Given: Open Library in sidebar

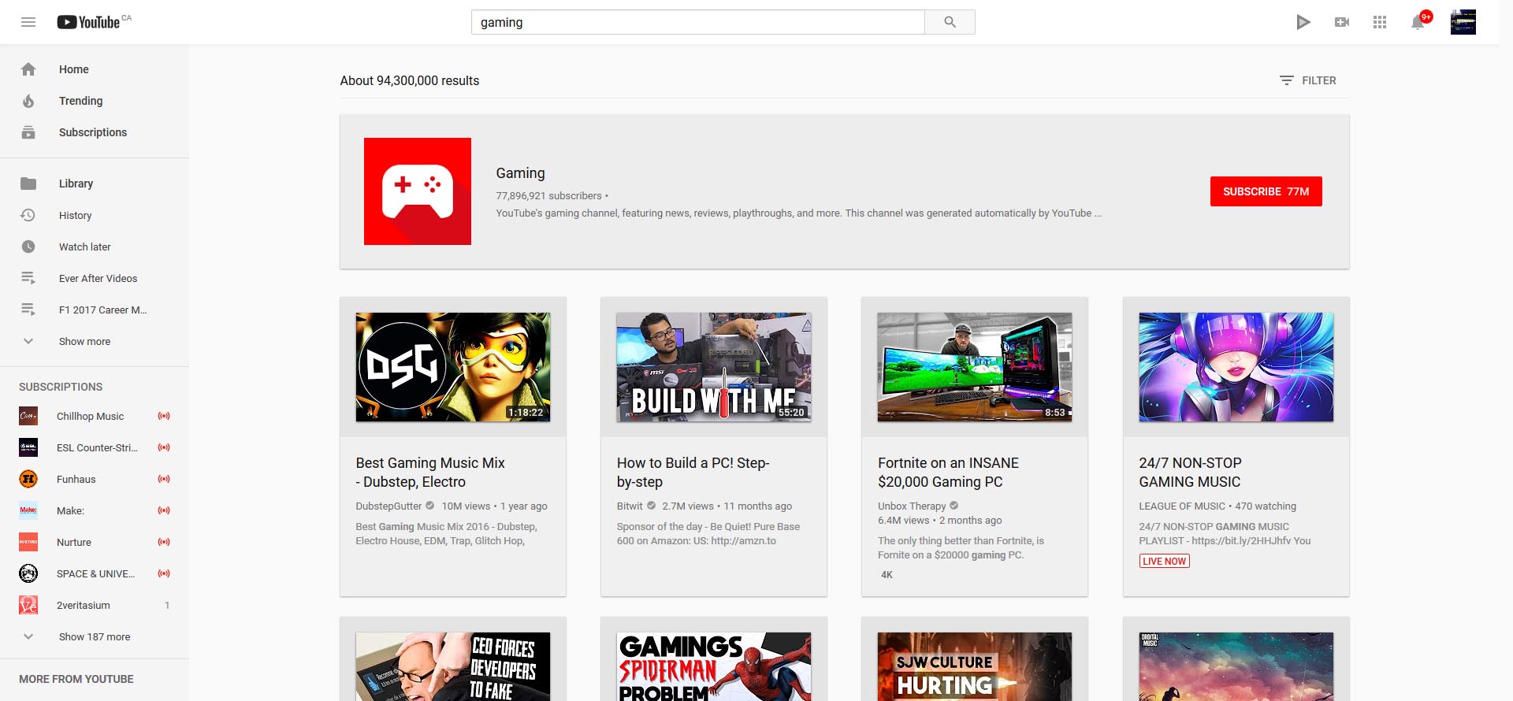Looking at the screenshot, I should pos(95,184).
